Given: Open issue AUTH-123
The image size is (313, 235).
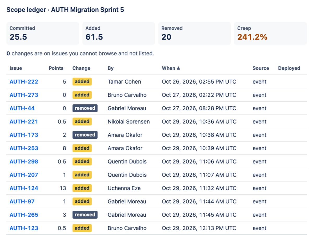Looking at the screenshot, I should 24,228.
